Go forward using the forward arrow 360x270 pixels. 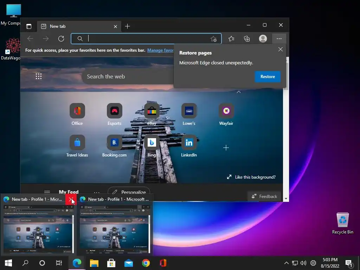pyautogui.click(x=46, y=39)
